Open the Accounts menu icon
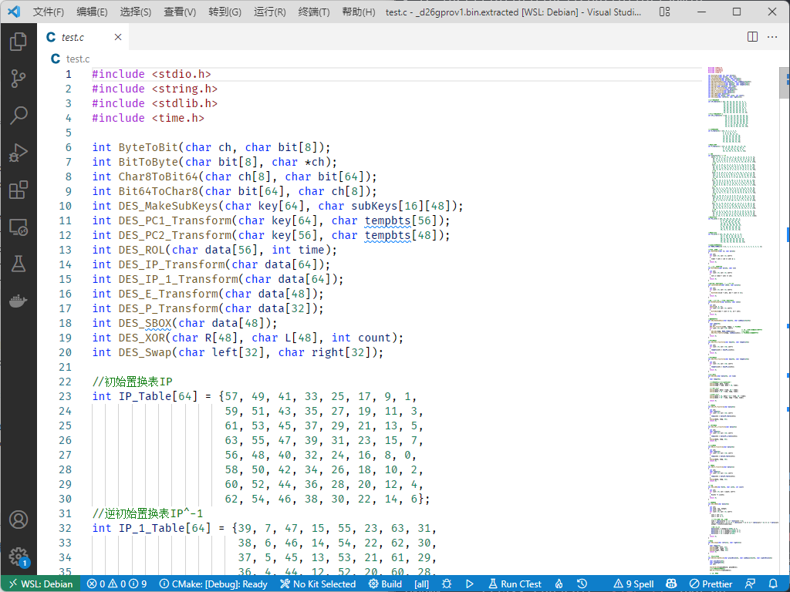Screen dimensions: 790x592 (x=19, y=520)
